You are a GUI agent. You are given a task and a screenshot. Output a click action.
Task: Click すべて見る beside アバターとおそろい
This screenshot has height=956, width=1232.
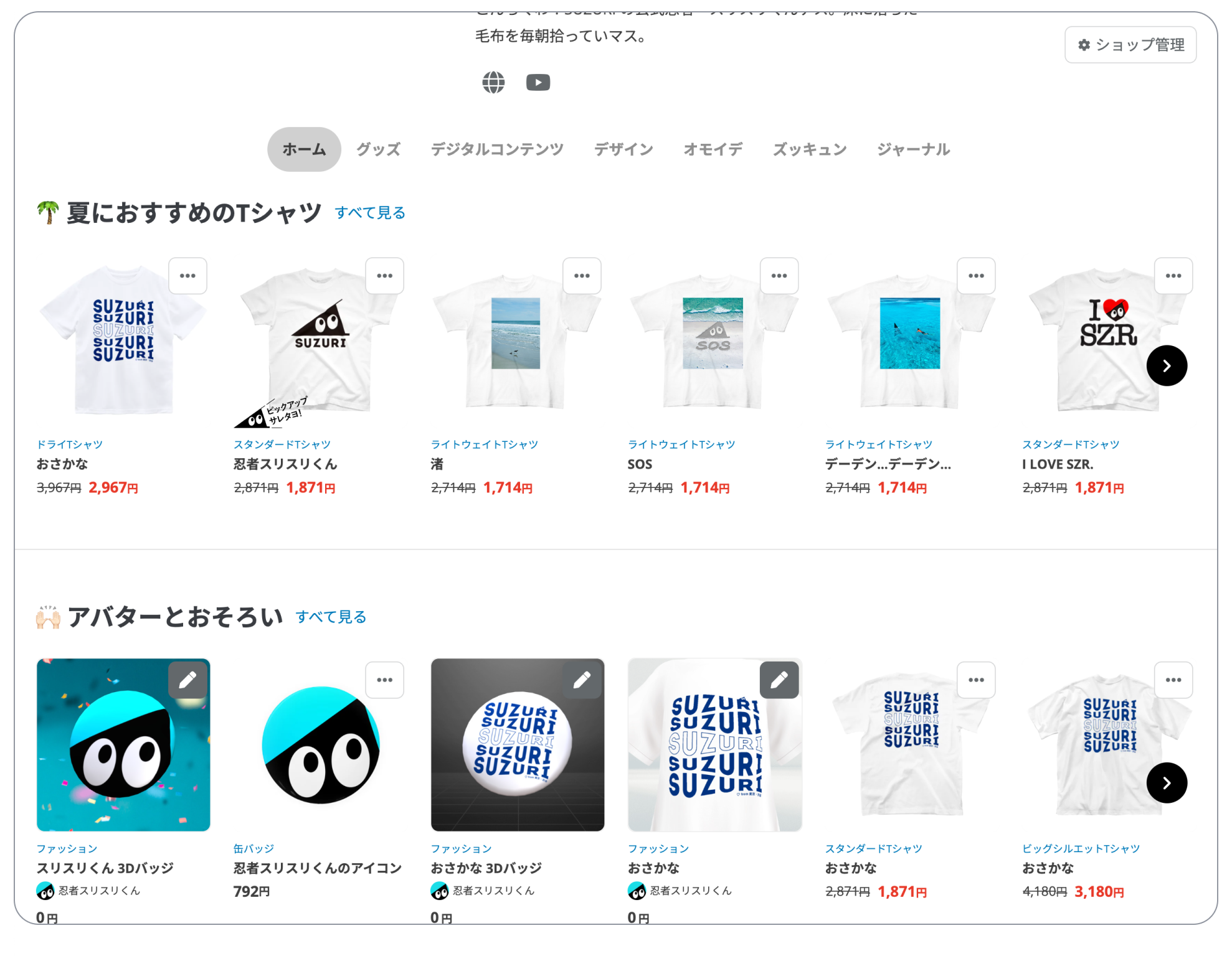tap(331, 617)
